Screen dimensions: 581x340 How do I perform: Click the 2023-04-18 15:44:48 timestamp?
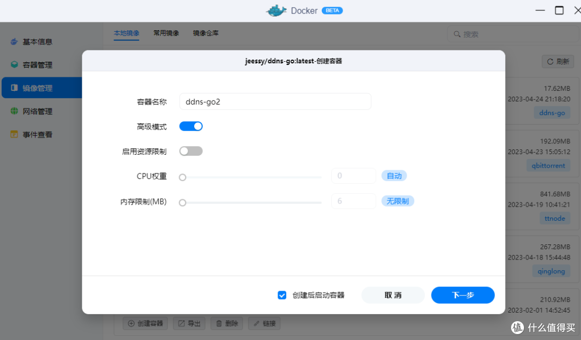click(539, 257)
